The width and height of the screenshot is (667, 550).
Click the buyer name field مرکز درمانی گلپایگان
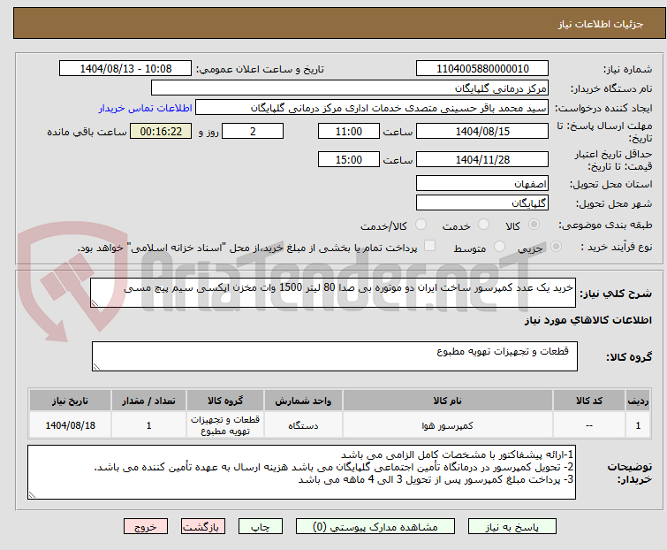click(x=350, y=88)
